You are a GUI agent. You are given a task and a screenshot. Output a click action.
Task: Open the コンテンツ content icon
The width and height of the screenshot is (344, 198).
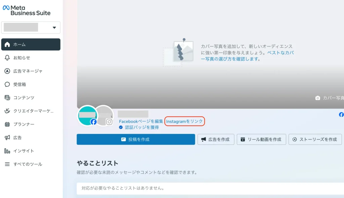tap(7, 97)
